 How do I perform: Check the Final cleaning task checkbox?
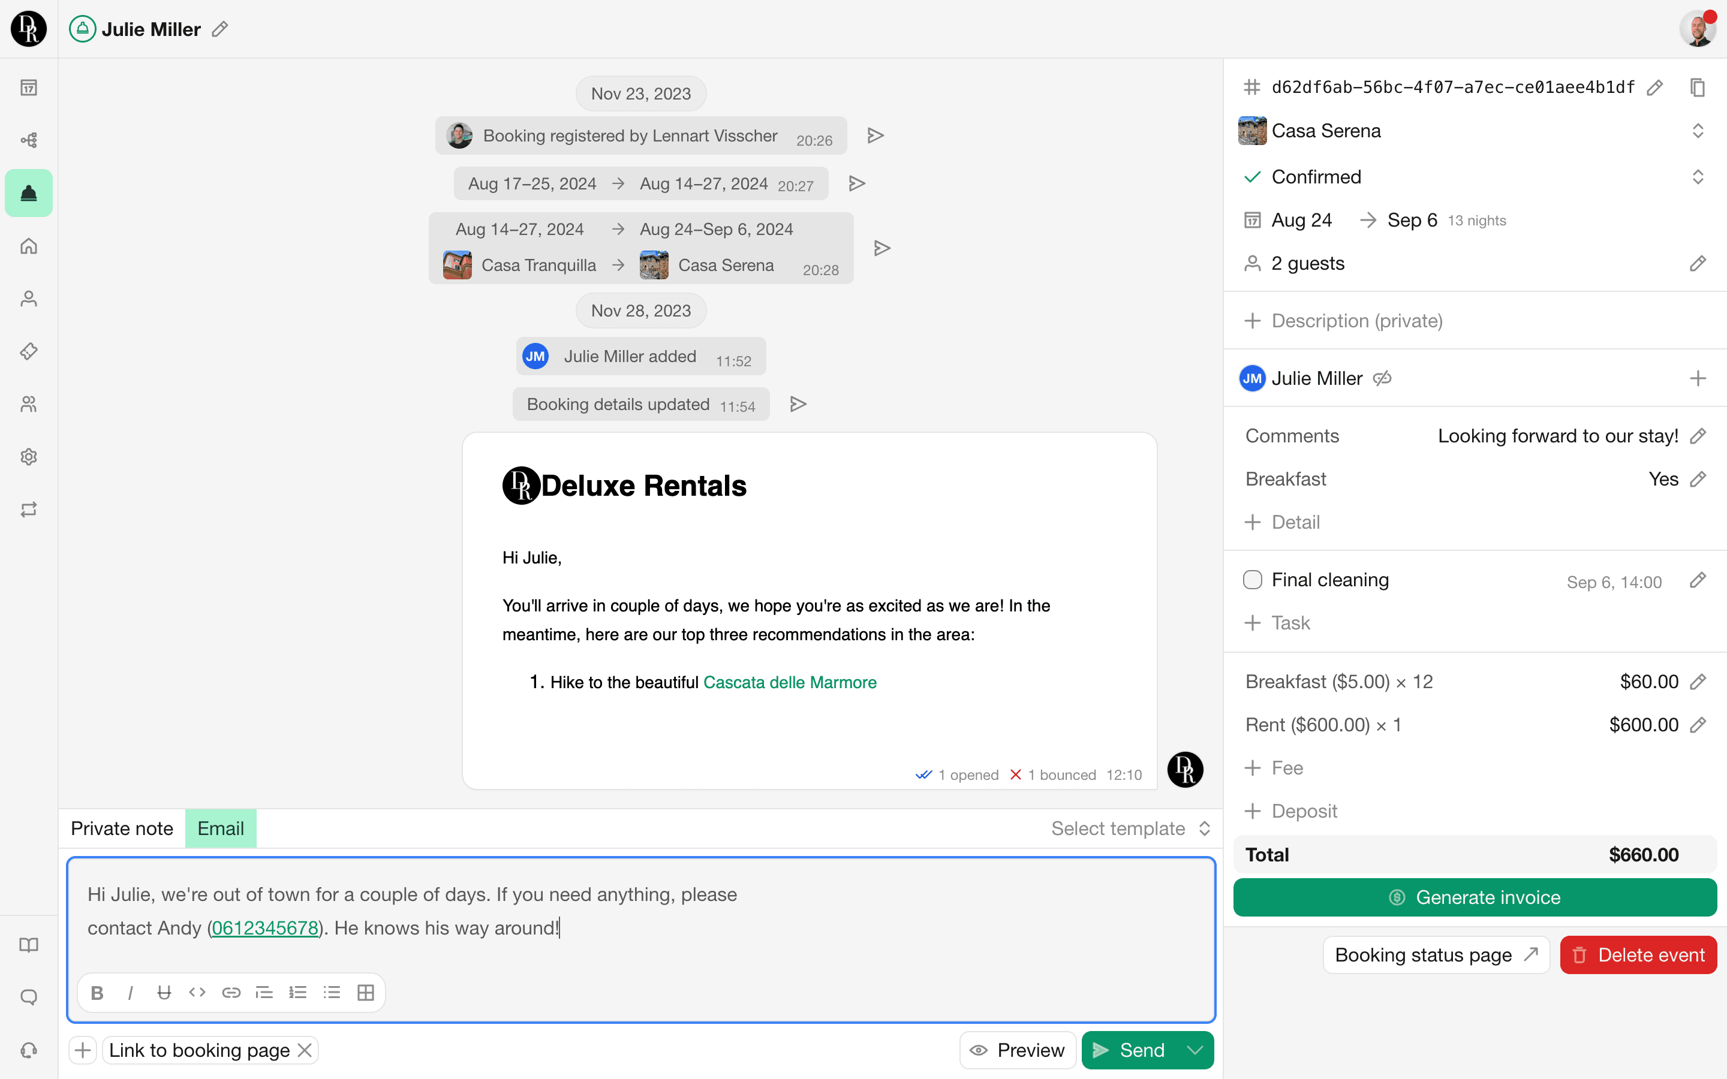click(x=1253, y=580)
